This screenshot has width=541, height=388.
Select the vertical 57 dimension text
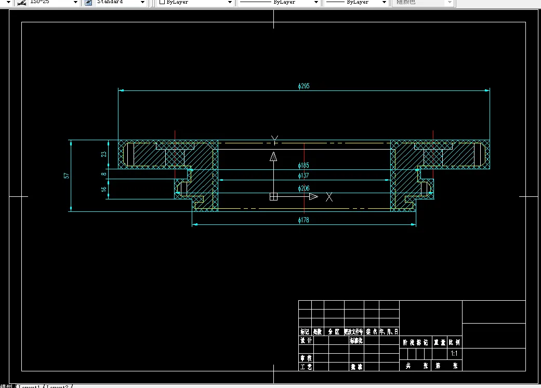point(67,176)
